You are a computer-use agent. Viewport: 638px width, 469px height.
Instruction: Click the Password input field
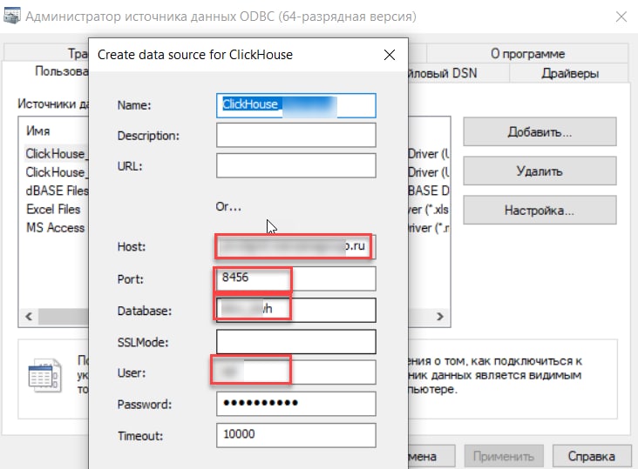(x=295, y=404)
